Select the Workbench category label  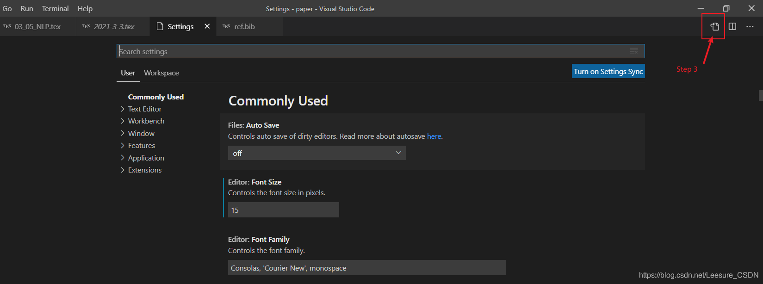tap(146, 121)
